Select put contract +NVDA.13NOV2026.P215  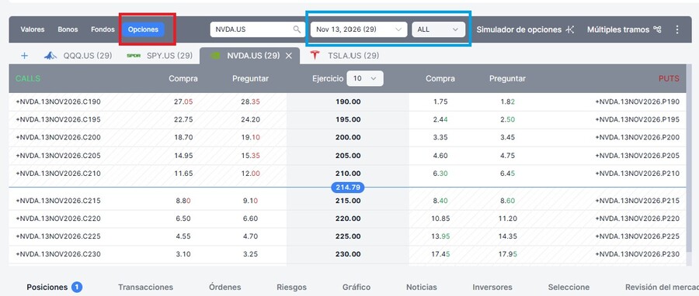[638, 201]
